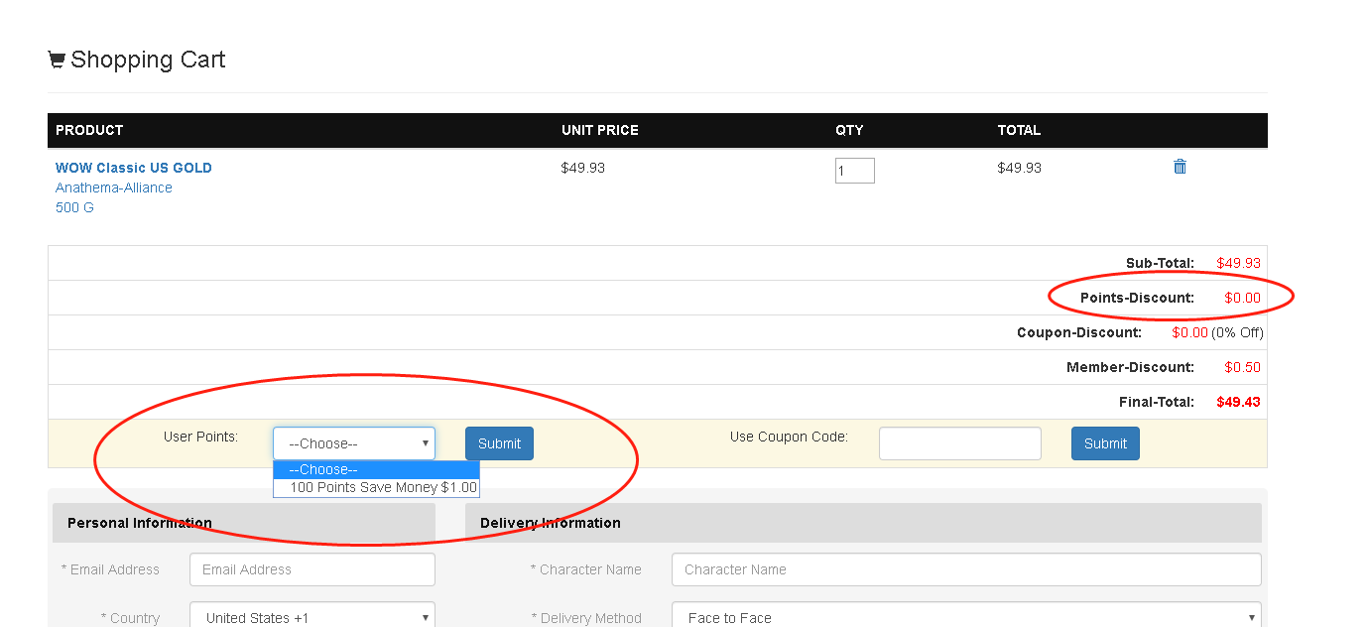Click the Anathema-Alliance server link

point(114,188)
